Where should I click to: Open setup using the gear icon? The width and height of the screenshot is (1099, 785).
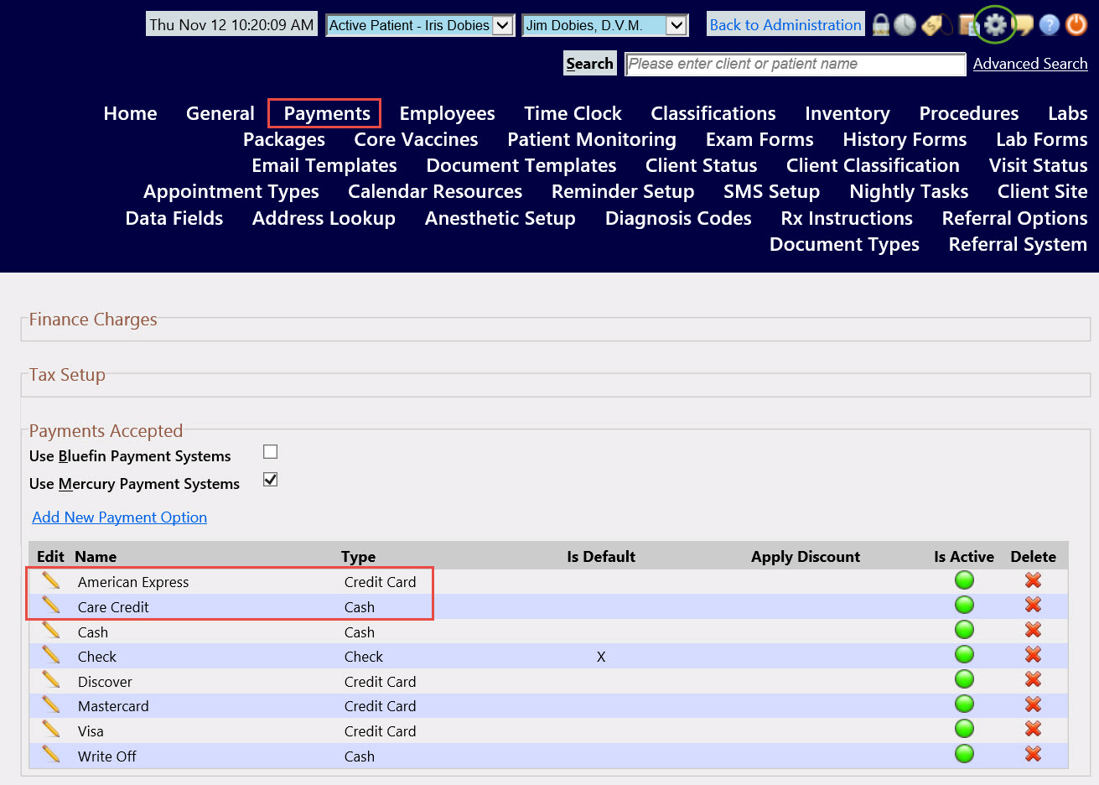coord(994,24)
